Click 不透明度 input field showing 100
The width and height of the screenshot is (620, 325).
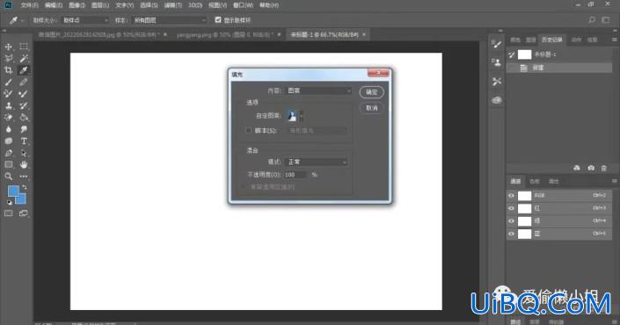point(295,175)
